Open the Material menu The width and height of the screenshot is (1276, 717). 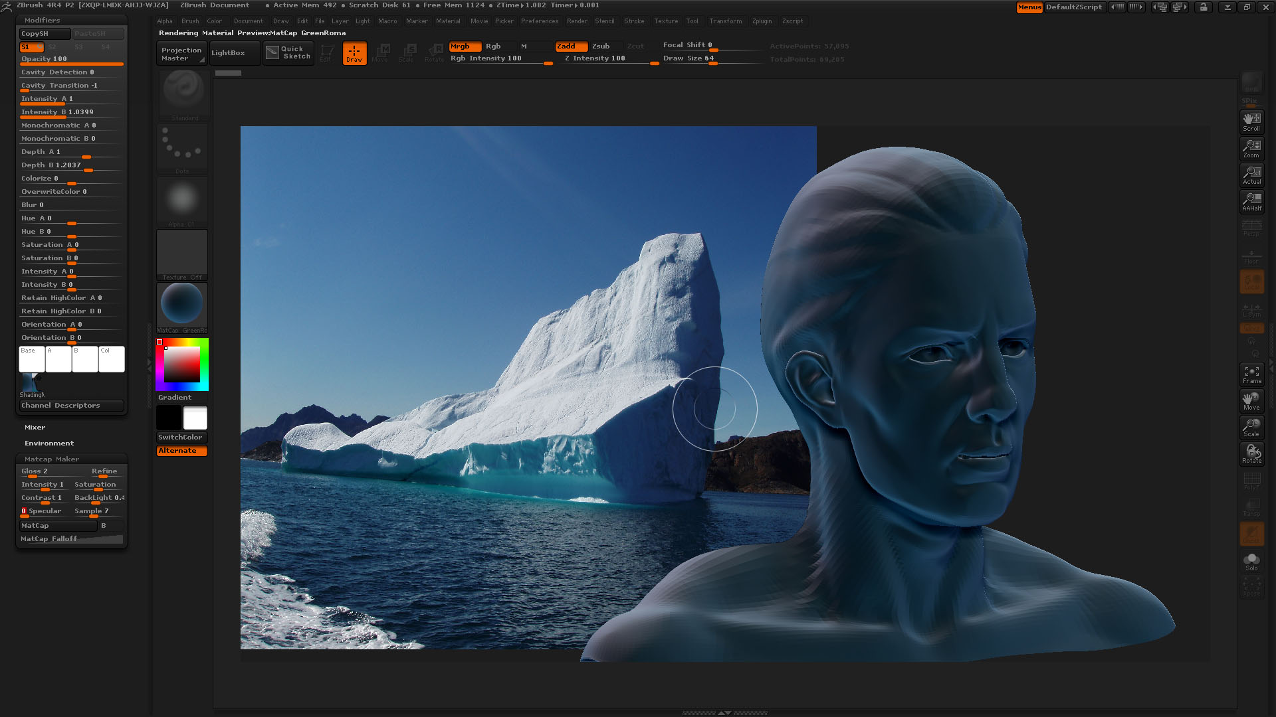pyautogui.click(x=448, y=21)
